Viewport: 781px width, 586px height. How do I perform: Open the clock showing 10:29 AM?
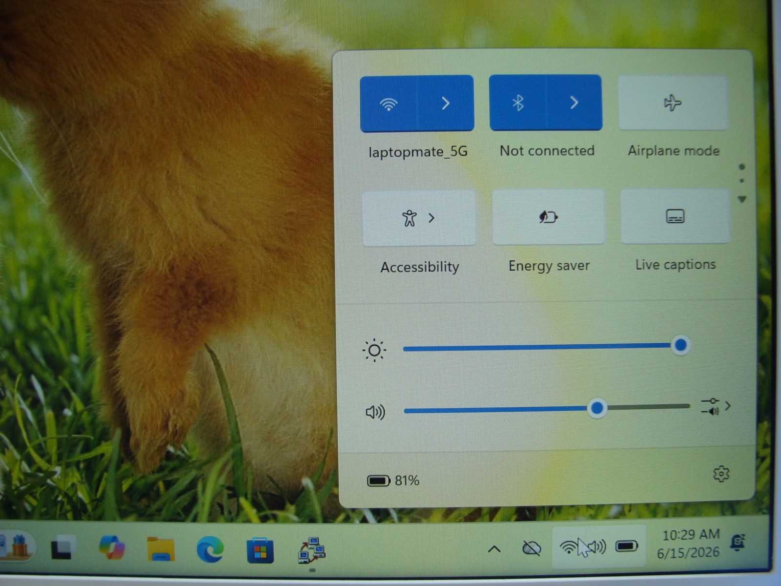pos(689,544)
